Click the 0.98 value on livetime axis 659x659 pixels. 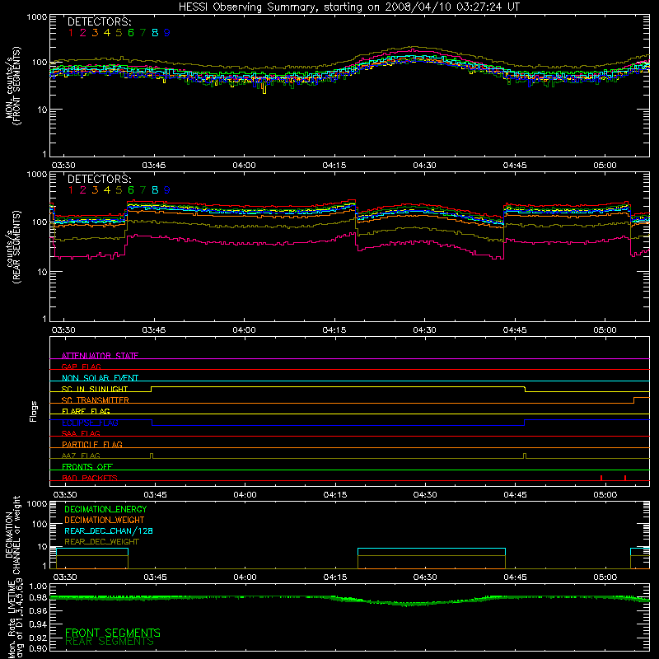click(x=39, y=598)
